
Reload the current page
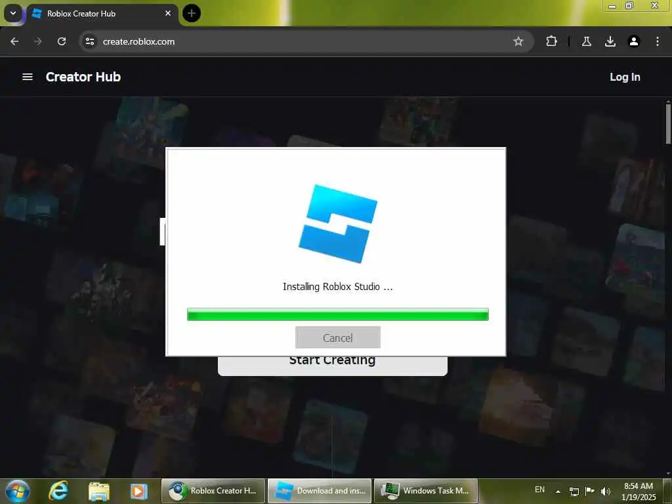[62, 41]
